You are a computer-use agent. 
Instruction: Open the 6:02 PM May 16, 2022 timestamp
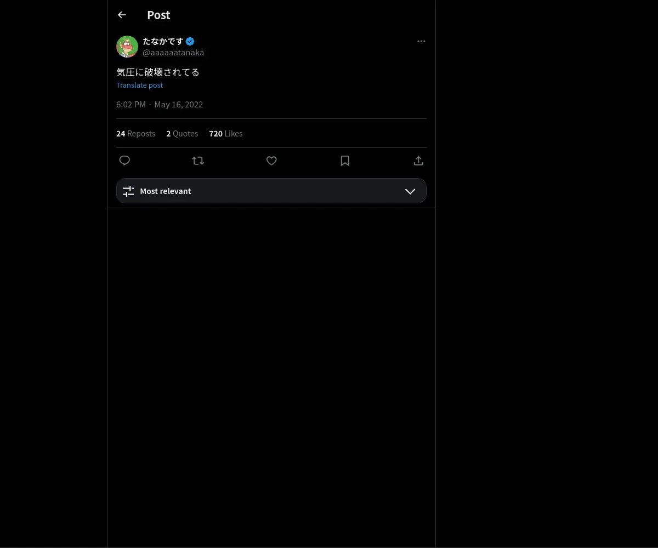[x=160, y=104]
